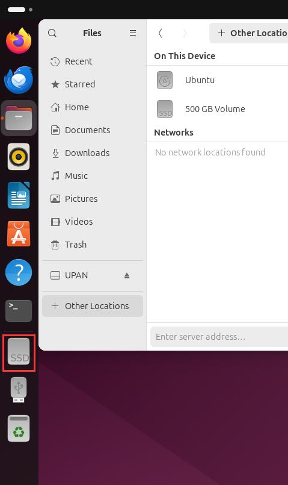Launch Firefox from the dock

pos(19,41)
